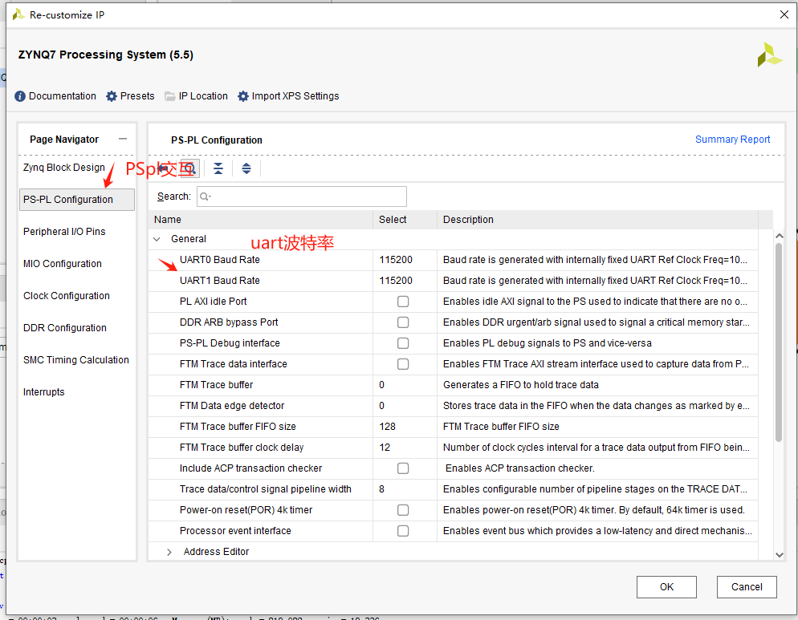Open the Peripheral I/O Pins page
The image size is (798, 620).
(x=65, y=232)
